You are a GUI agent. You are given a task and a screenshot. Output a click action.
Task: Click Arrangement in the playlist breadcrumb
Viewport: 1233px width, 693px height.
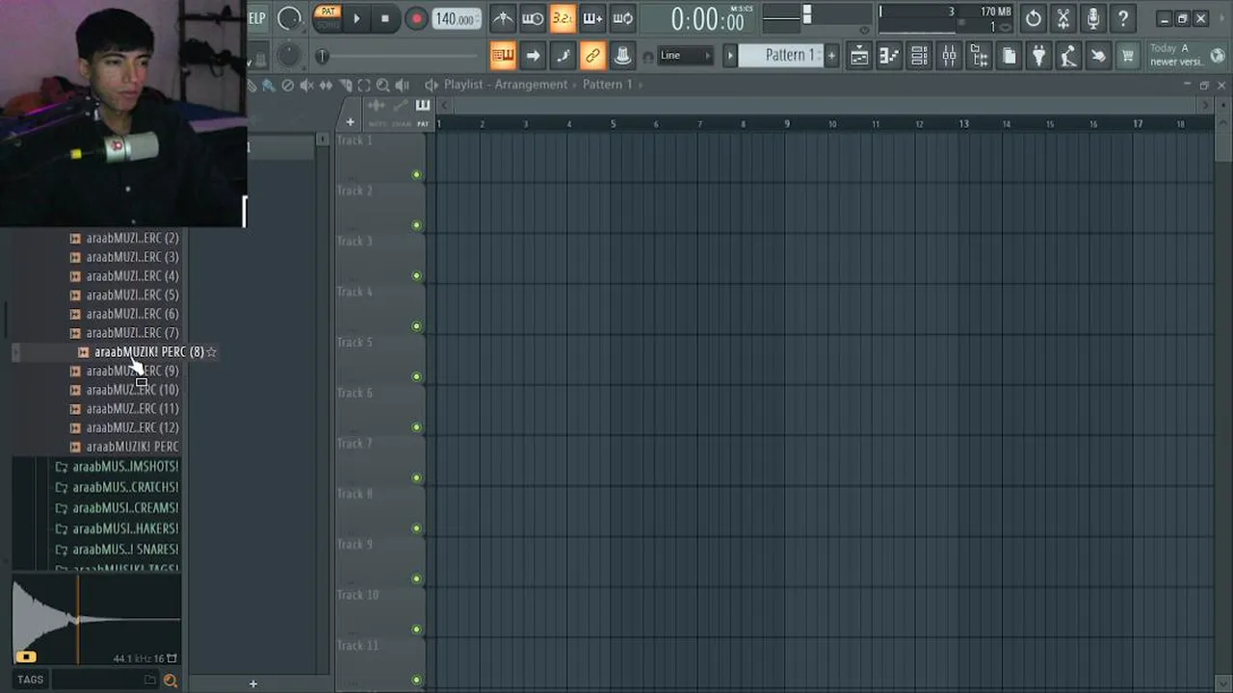531,85
